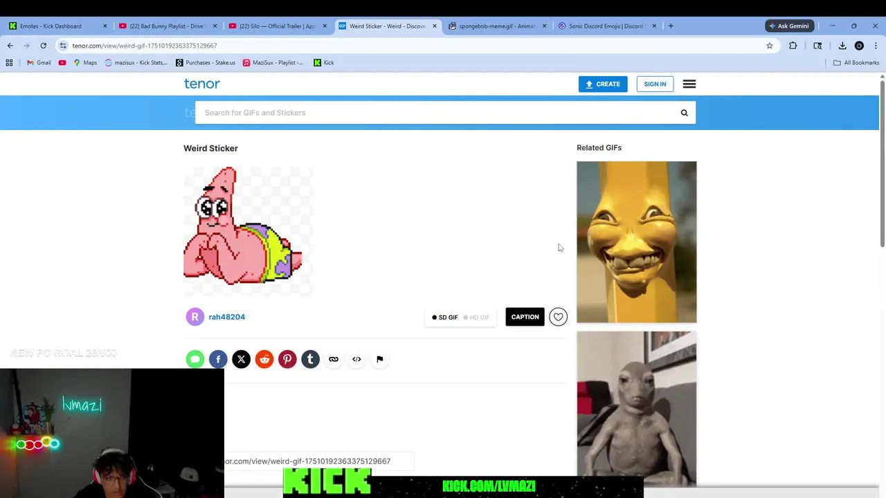Image resolution: width=886 pixels, height=498 pixels.
Task: Click the CAPTION button
Action: pos(525,317)
